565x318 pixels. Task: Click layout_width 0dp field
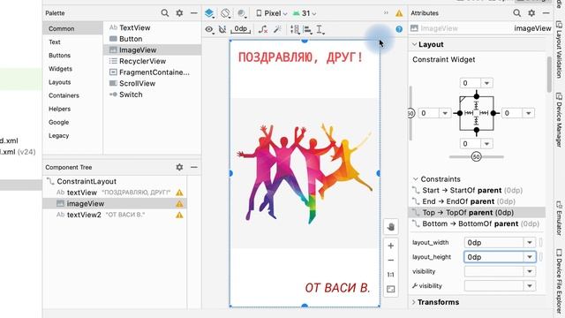pyautogui.click(x=494, y=243)
